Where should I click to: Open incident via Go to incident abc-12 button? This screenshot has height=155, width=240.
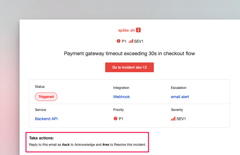130,67
